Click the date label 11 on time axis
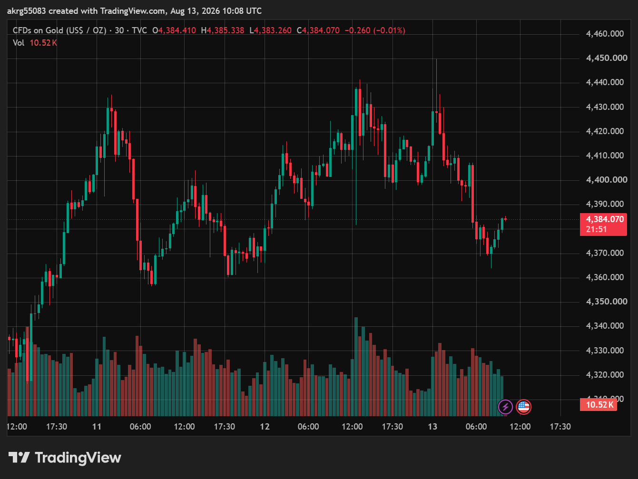Screen dimensions: 638x479 pyautogui.click(x=97, y=427)
